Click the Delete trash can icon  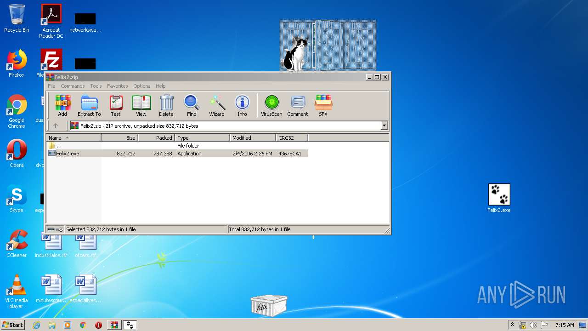click(166, 105)
